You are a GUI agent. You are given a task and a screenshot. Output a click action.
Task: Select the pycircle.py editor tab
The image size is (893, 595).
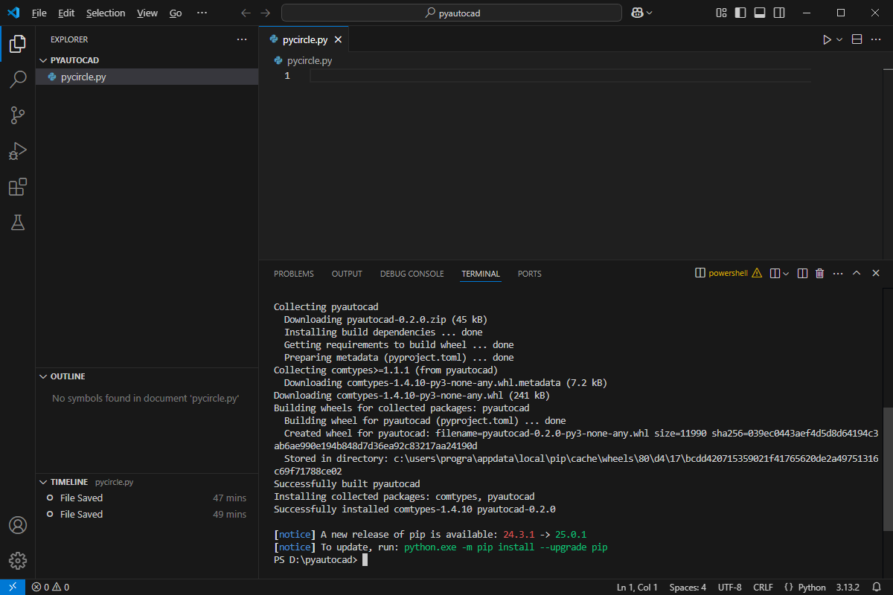coord(304,40)
